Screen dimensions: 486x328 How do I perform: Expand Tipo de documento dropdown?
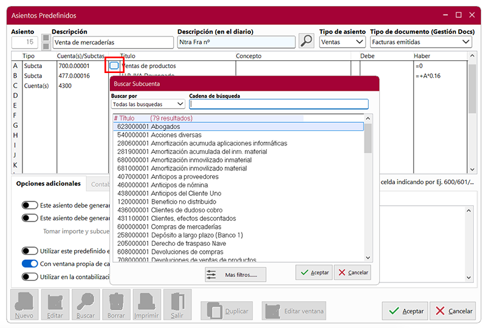tap(420, 42)
